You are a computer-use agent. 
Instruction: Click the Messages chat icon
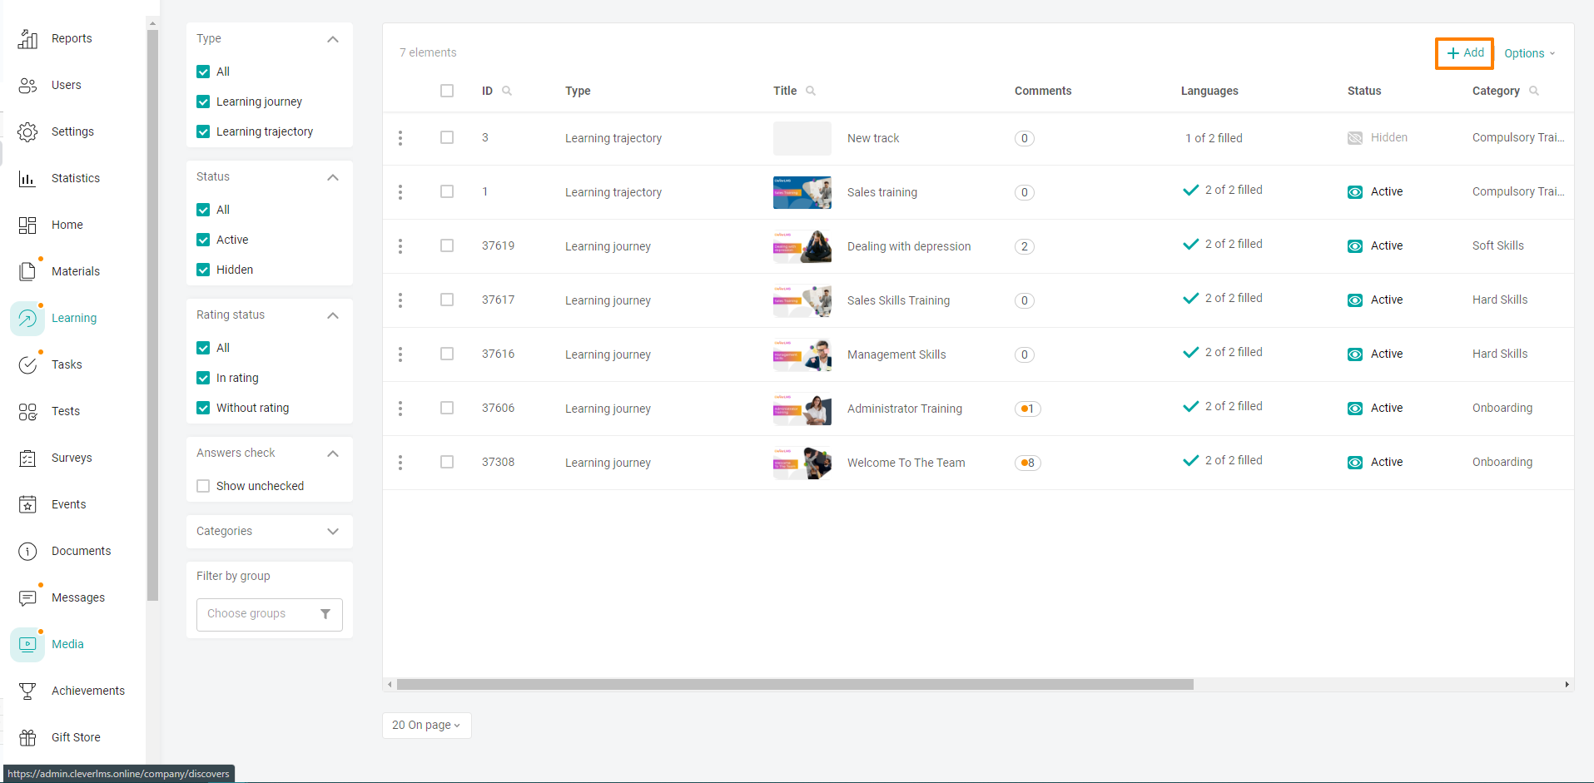27,597
